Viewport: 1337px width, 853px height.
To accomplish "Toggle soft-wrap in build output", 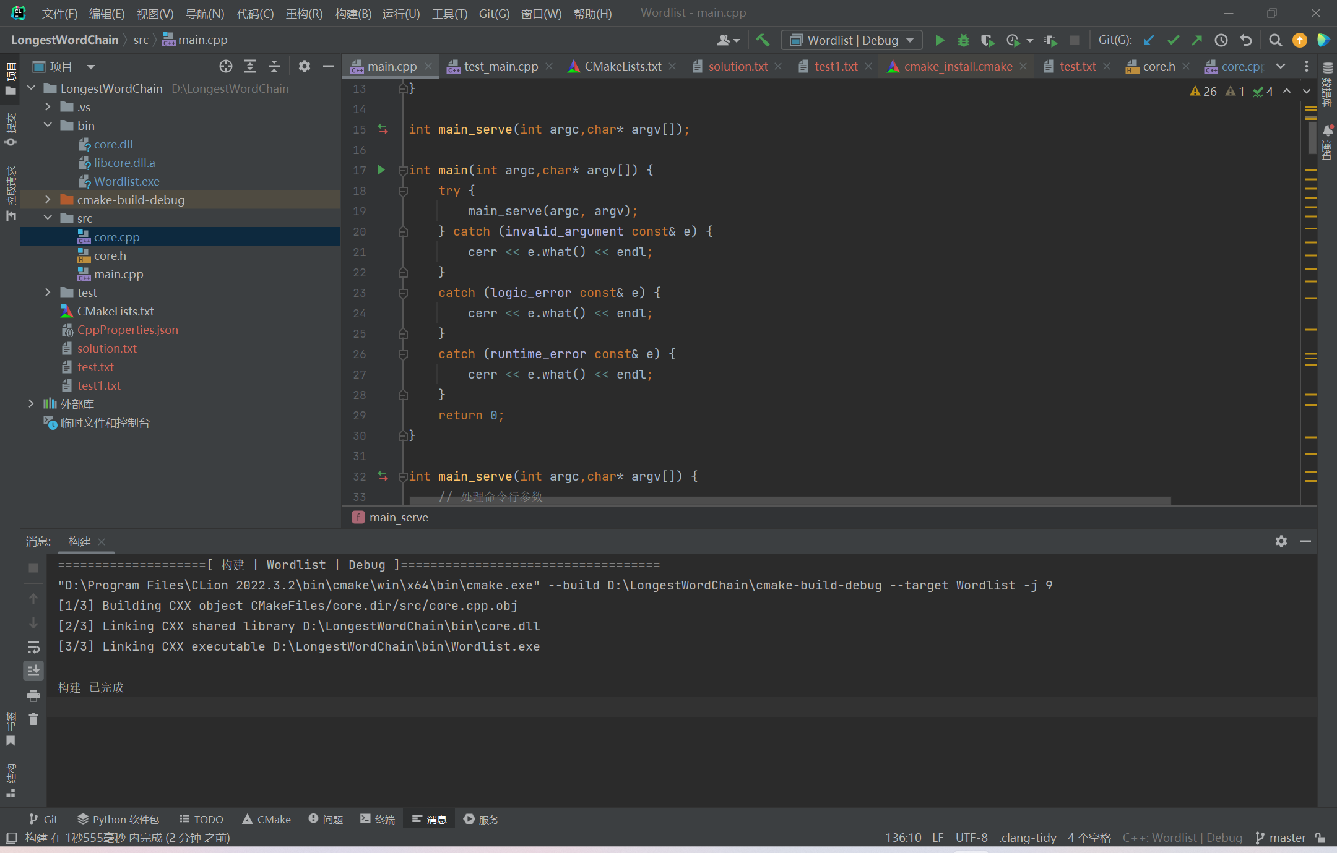I will (x=33, y=647).
